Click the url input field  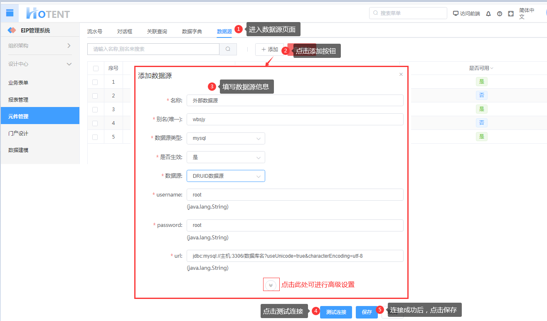coord(295,256)
